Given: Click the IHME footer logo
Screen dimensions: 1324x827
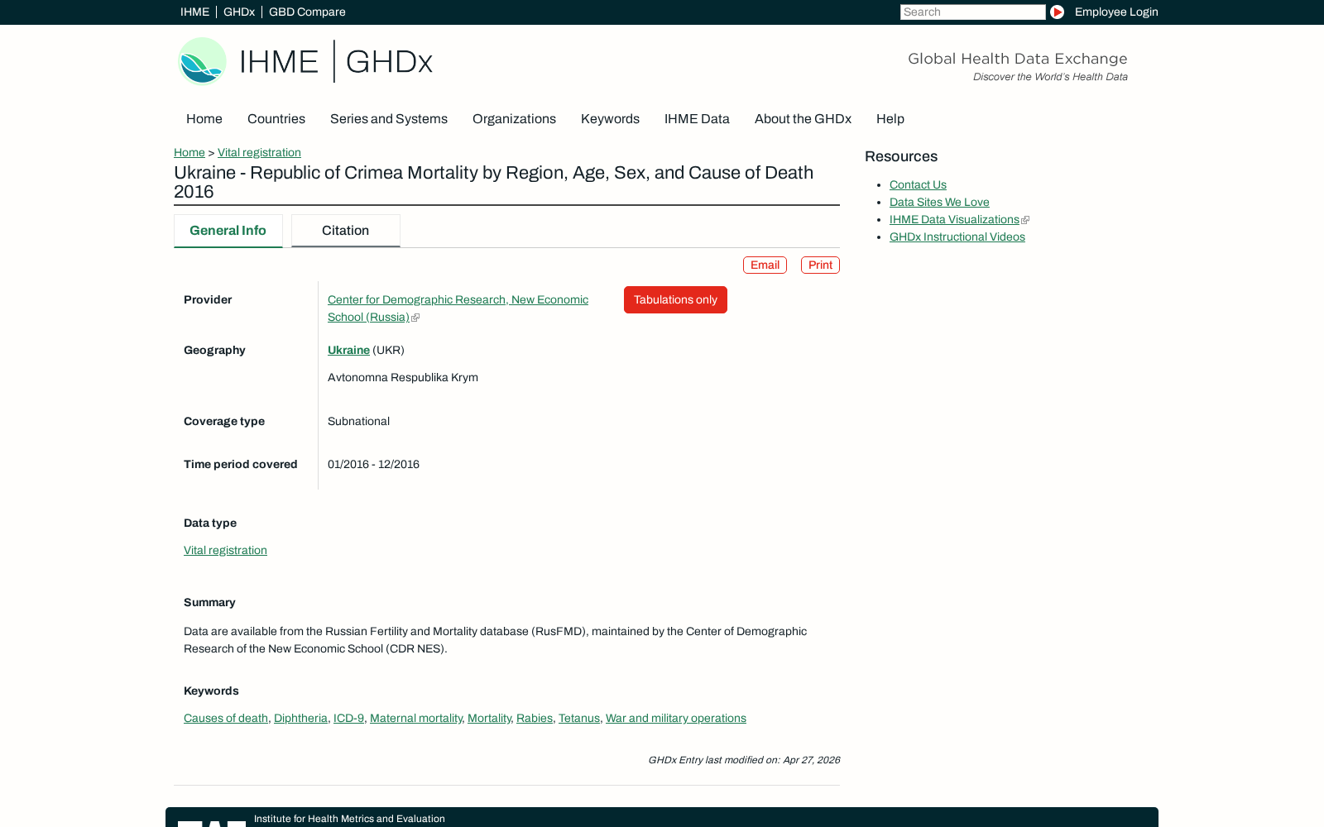Looking at the screenshot, I should coord(212,823).
